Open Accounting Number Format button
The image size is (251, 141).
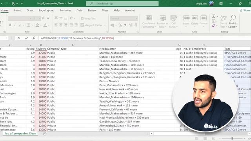(113, 25)
